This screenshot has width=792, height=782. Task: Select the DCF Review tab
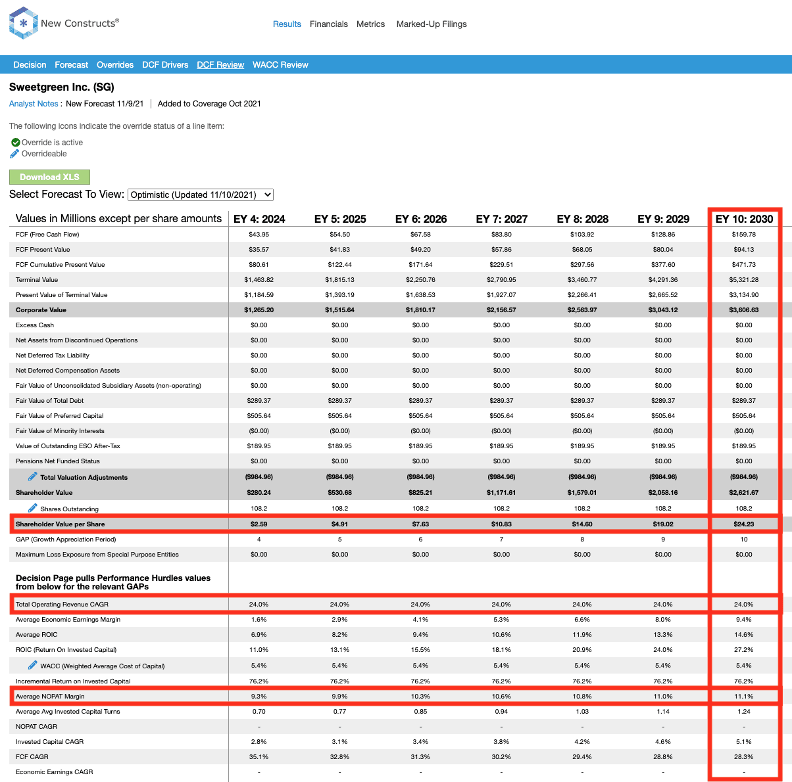[220, 65]
